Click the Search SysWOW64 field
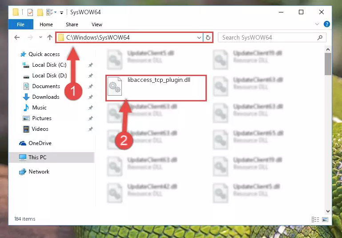Viewport: 342px width, 238px height. tap(268, 37)
